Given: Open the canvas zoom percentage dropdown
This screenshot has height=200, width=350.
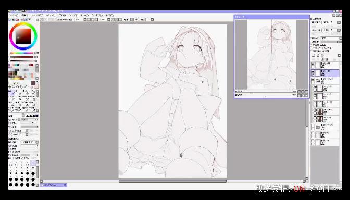Looking at the screenshot, I should 85,20.
